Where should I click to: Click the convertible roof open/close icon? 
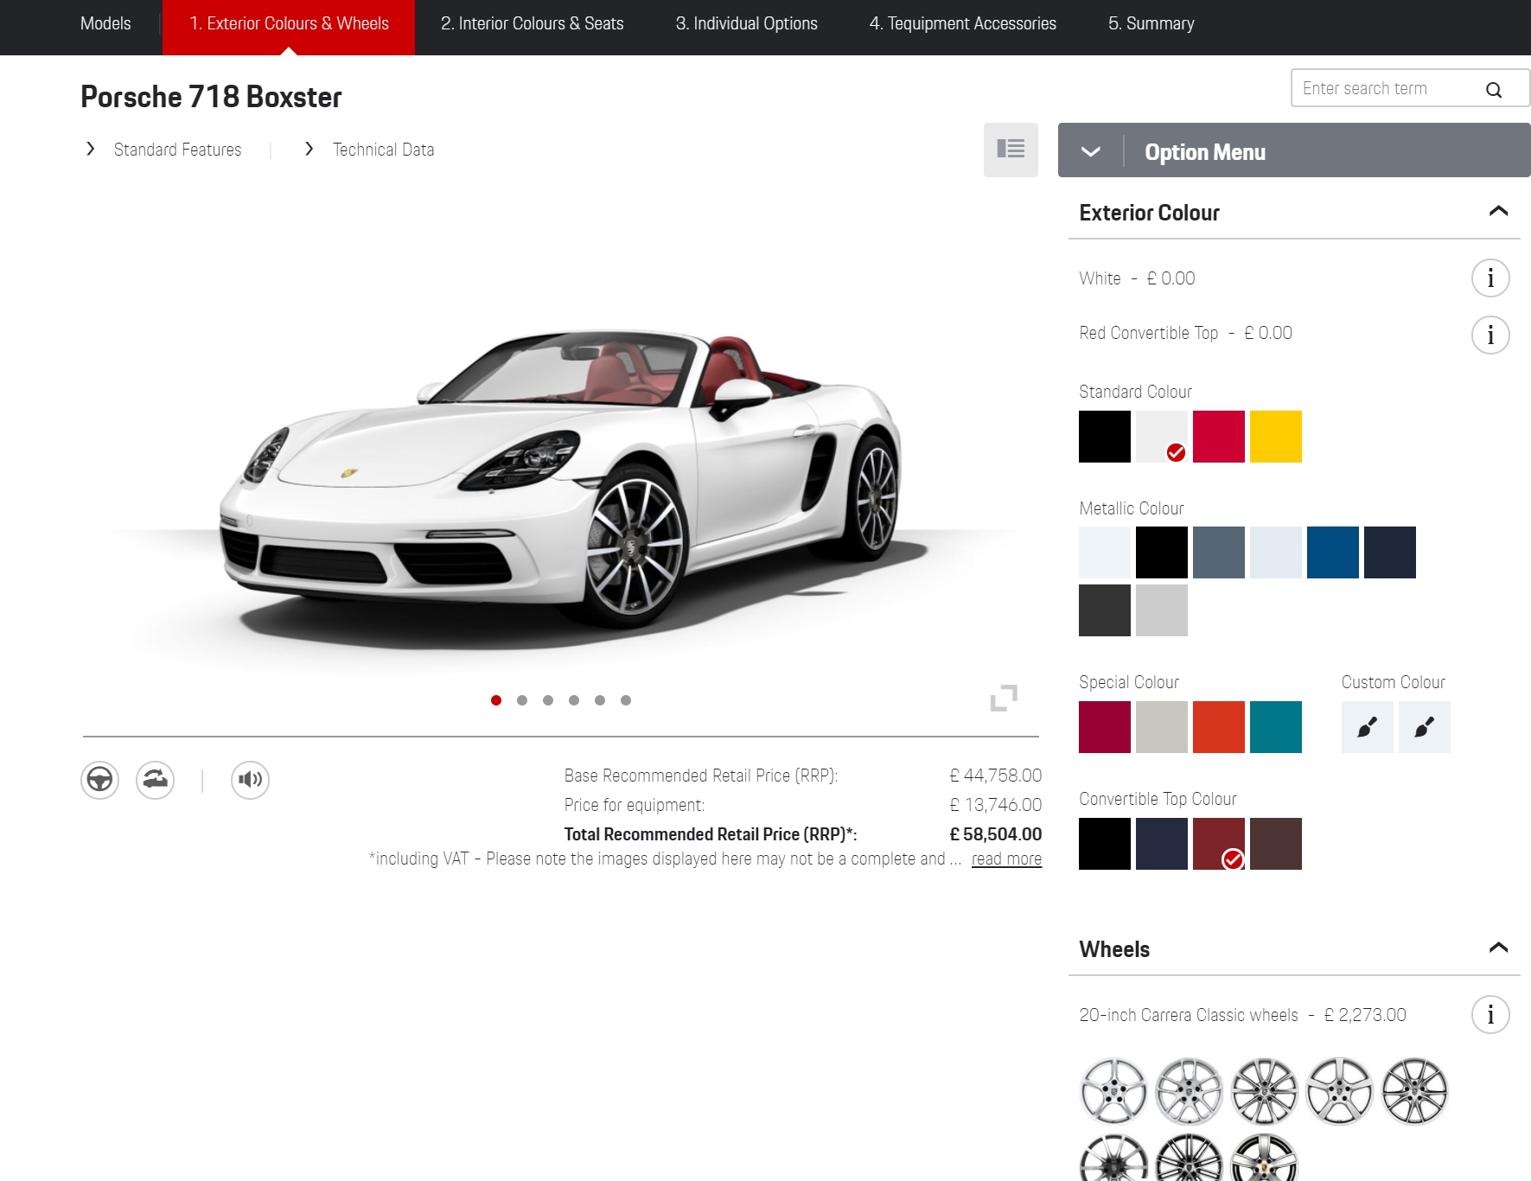(x=156, y=780)
